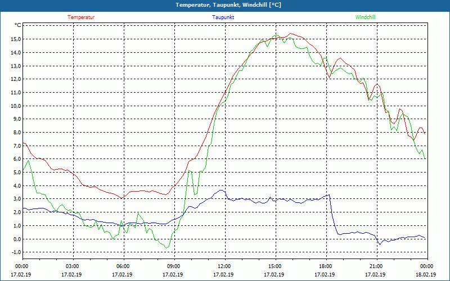The height and width of the screenshot is (281, 450).
Task: Click the 10,0 y-axis value
Action: coord(16,106)
